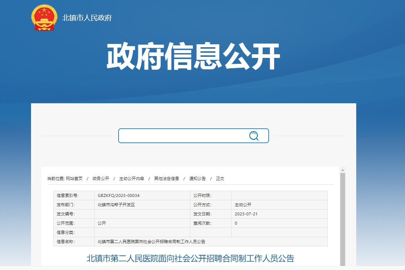Select the 主动公开内容 breadcrumb link
This screenshot has height=270, width=405.
coord(132,179)
